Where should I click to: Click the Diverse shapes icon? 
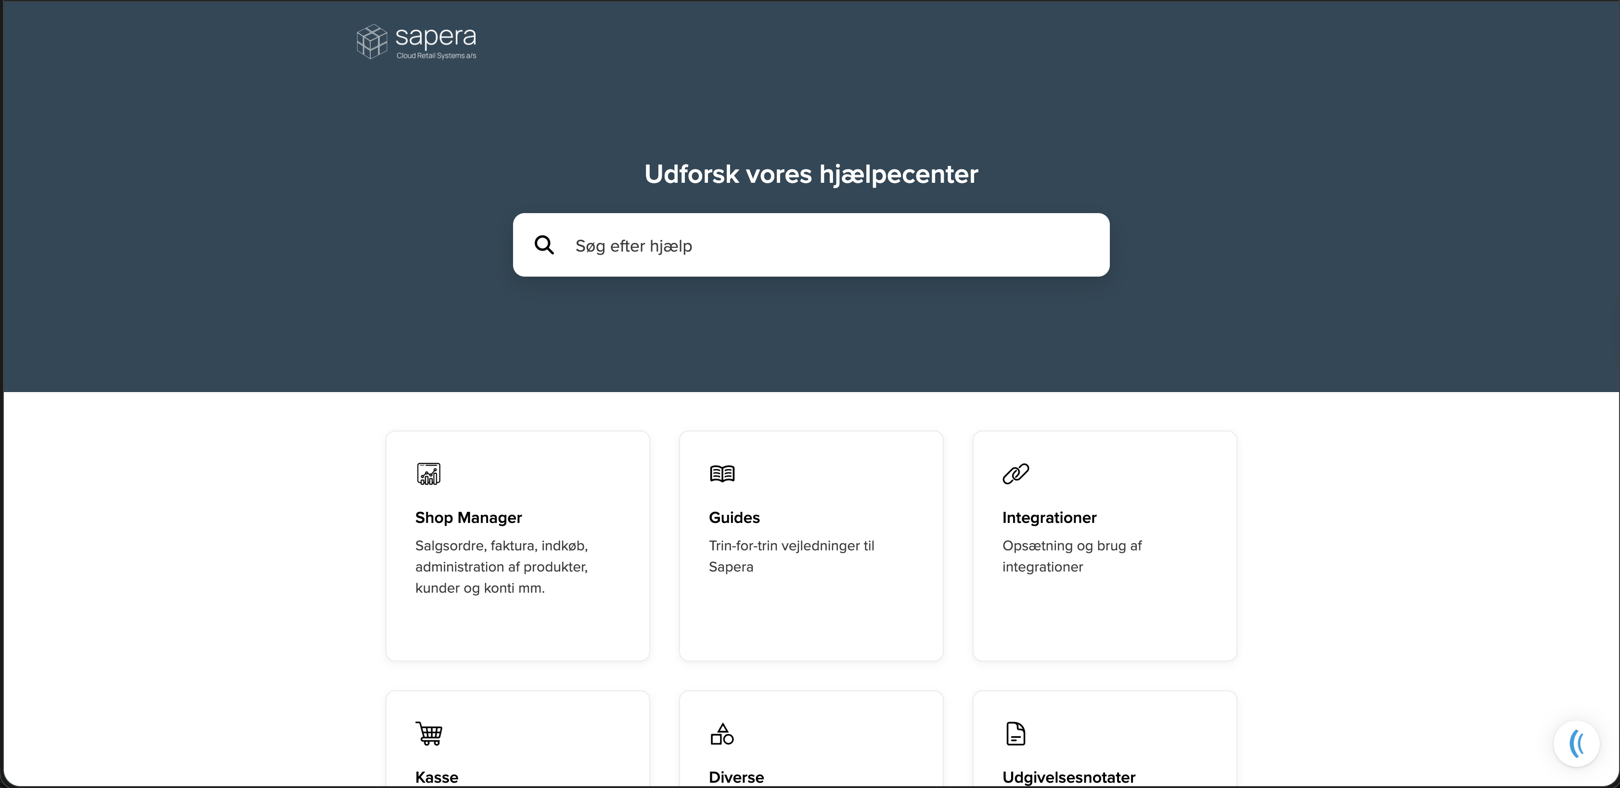[x=722, y=734]
